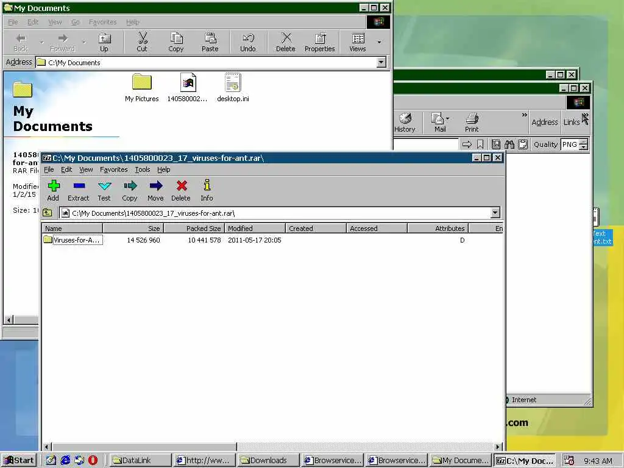Click the bookmark ribbon icon in browser toolbar
The height and width of the screenshot is (468, 624).
click(480, 144)
